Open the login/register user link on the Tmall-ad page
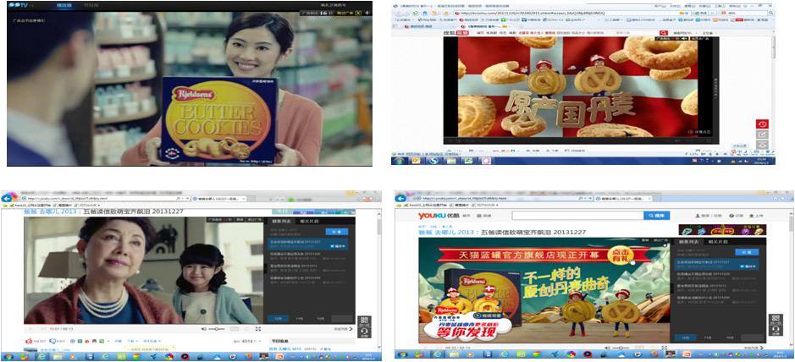The height and width of the screenshot is (362, 795). (x=709, y=216)
